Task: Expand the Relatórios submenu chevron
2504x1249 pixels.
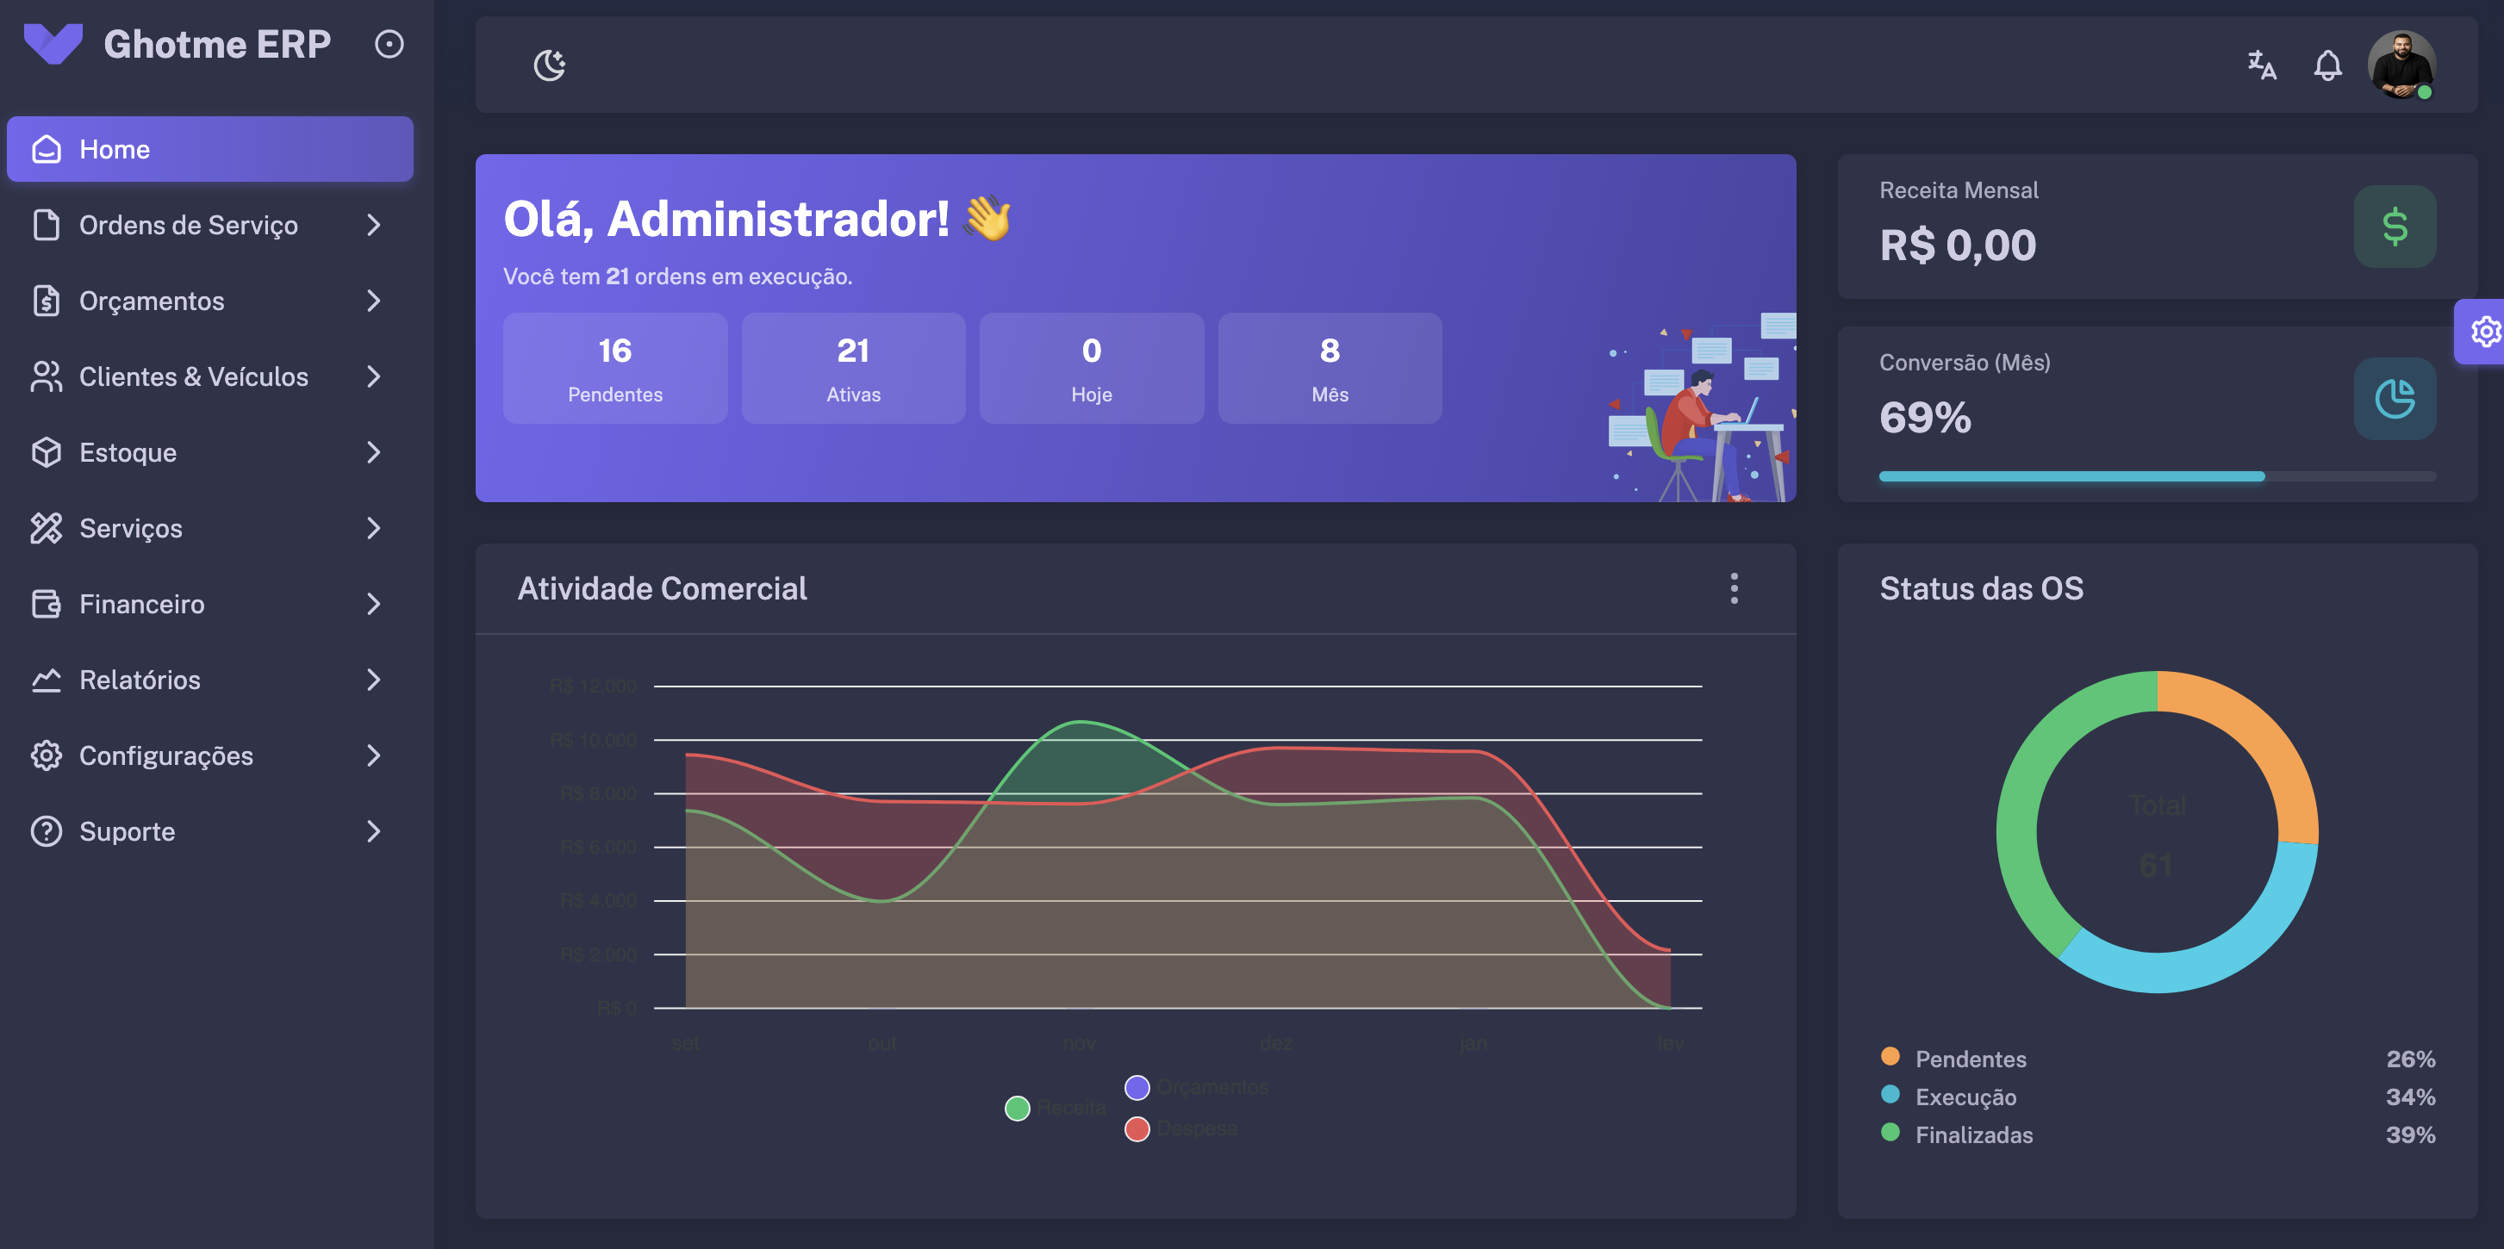Action: [373, 680]
